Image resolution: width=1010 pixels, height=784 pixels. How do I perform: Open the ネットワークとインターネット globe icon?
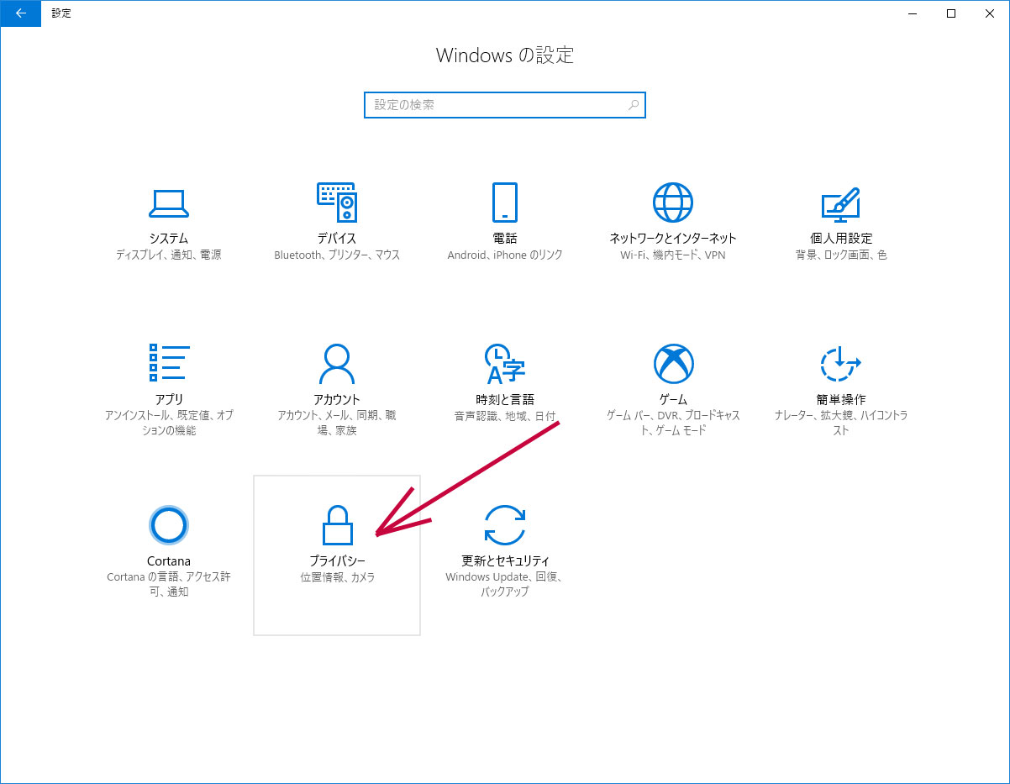click(x=673, y=202)
